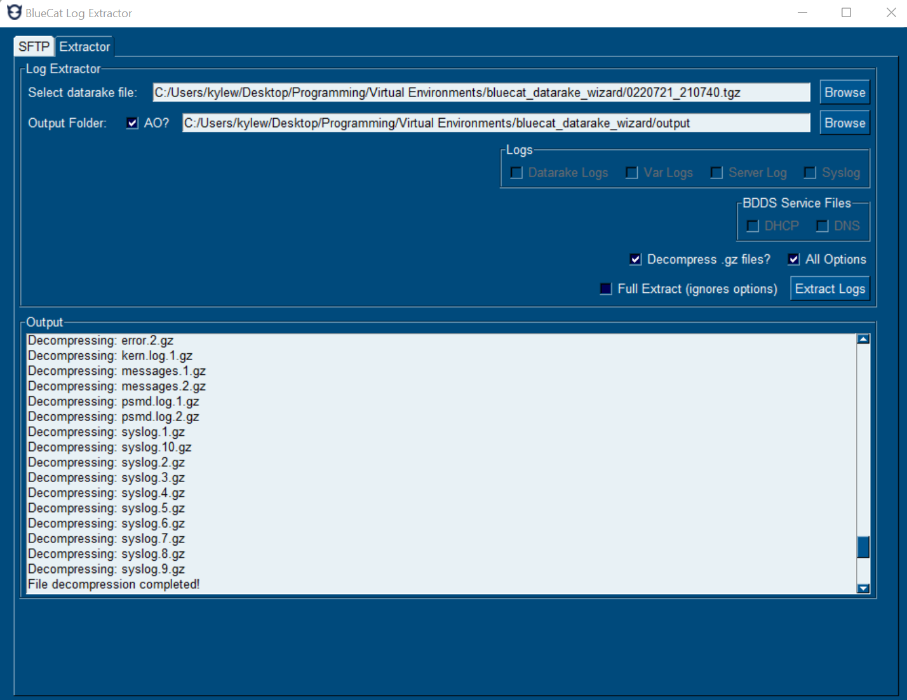The image size is (907, 700).
Task: Click the BlueCat cat icon in title bar
Action: (x=13, y=12)
